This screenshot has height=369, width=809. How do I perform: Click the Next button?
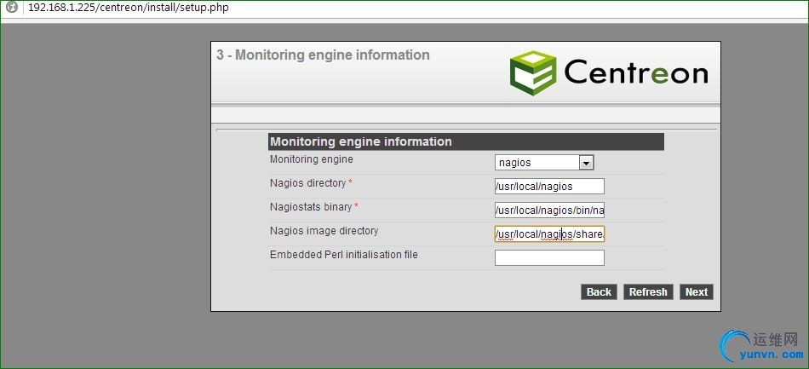coord(697,292)
